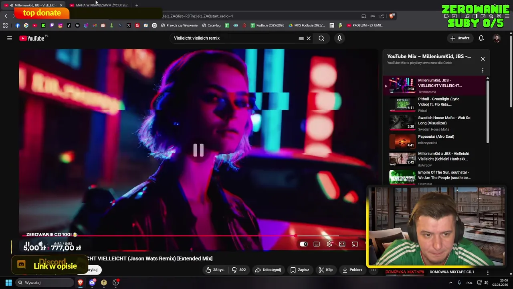Switch the POL input language indicator

[x=469, y=283]
